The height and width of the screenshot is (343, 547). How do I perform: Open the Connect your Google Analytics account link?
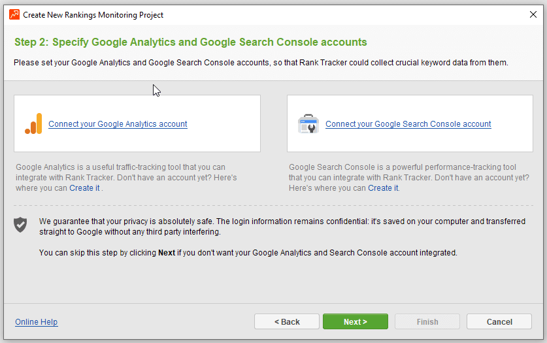[x=118, y=124]
